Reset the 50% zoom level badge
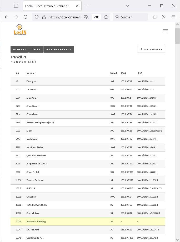 point(96,17)
